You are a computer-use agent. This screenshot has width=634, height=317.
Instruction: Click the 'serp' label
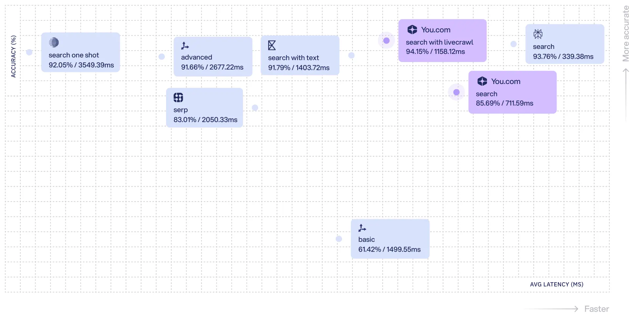[180, 110]
